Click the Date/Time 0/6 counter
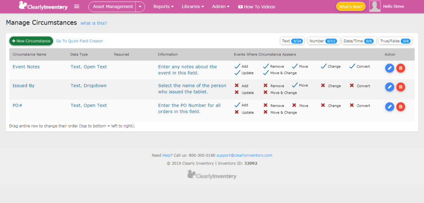The height and width of the screenshot is (203, 424). click(x=359, y=41)
